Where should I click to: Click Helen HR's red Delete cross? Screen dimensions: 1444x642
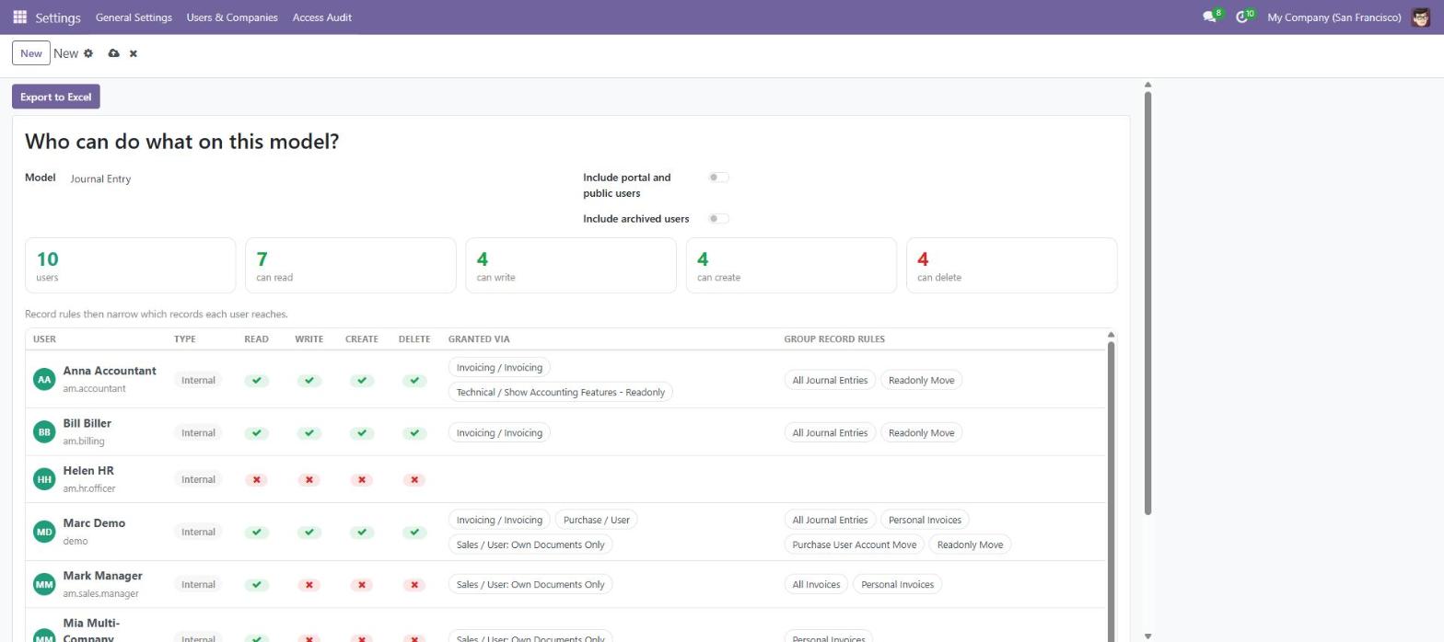pos(414,479)
